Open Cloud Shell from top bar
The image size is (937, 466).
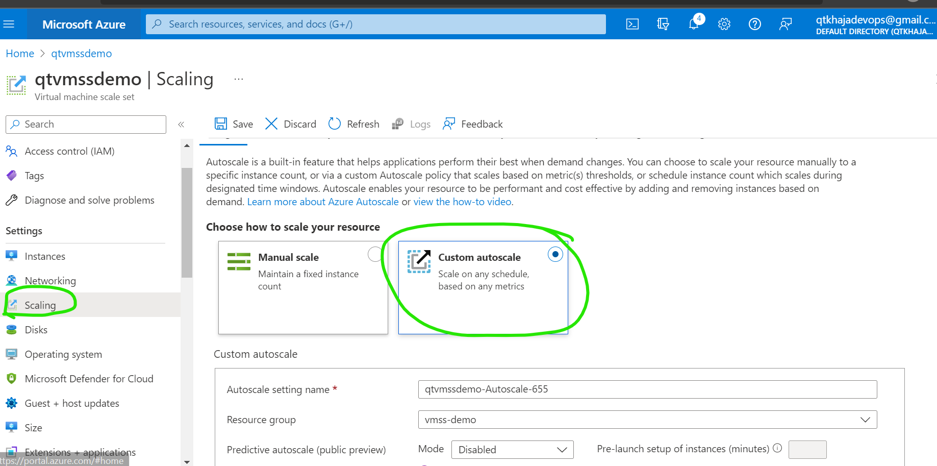(632, 24)
